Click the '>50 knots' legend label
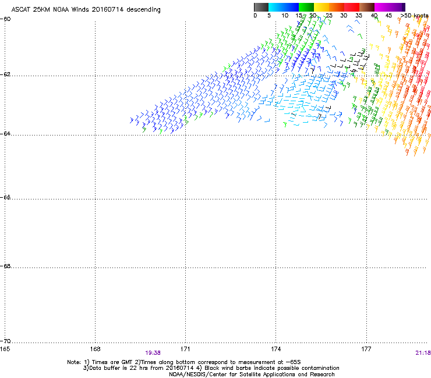 tap(414, 16)
